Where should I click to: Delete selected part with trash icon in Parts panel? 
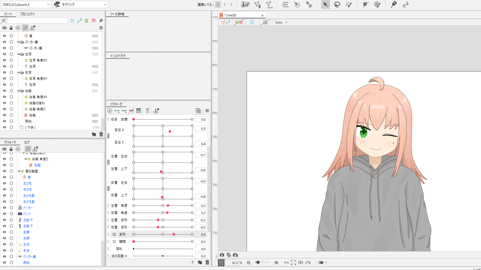pyautogui.click(x=101, y=134)
